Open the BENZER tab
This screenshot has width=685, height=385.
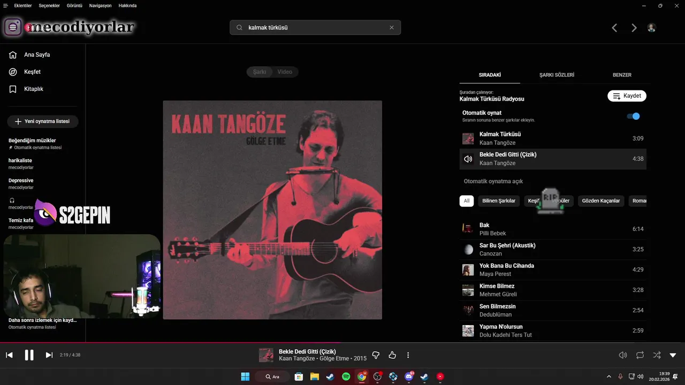tap(622, 75)
